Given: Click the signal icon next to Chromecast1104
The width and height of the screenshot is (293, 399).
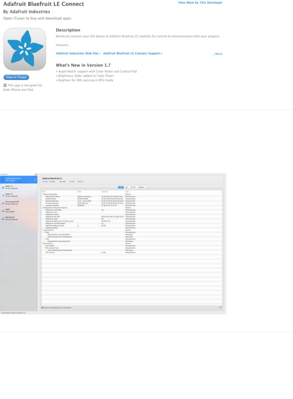Looking at the screenshot, I should click(x=3, y=203).
